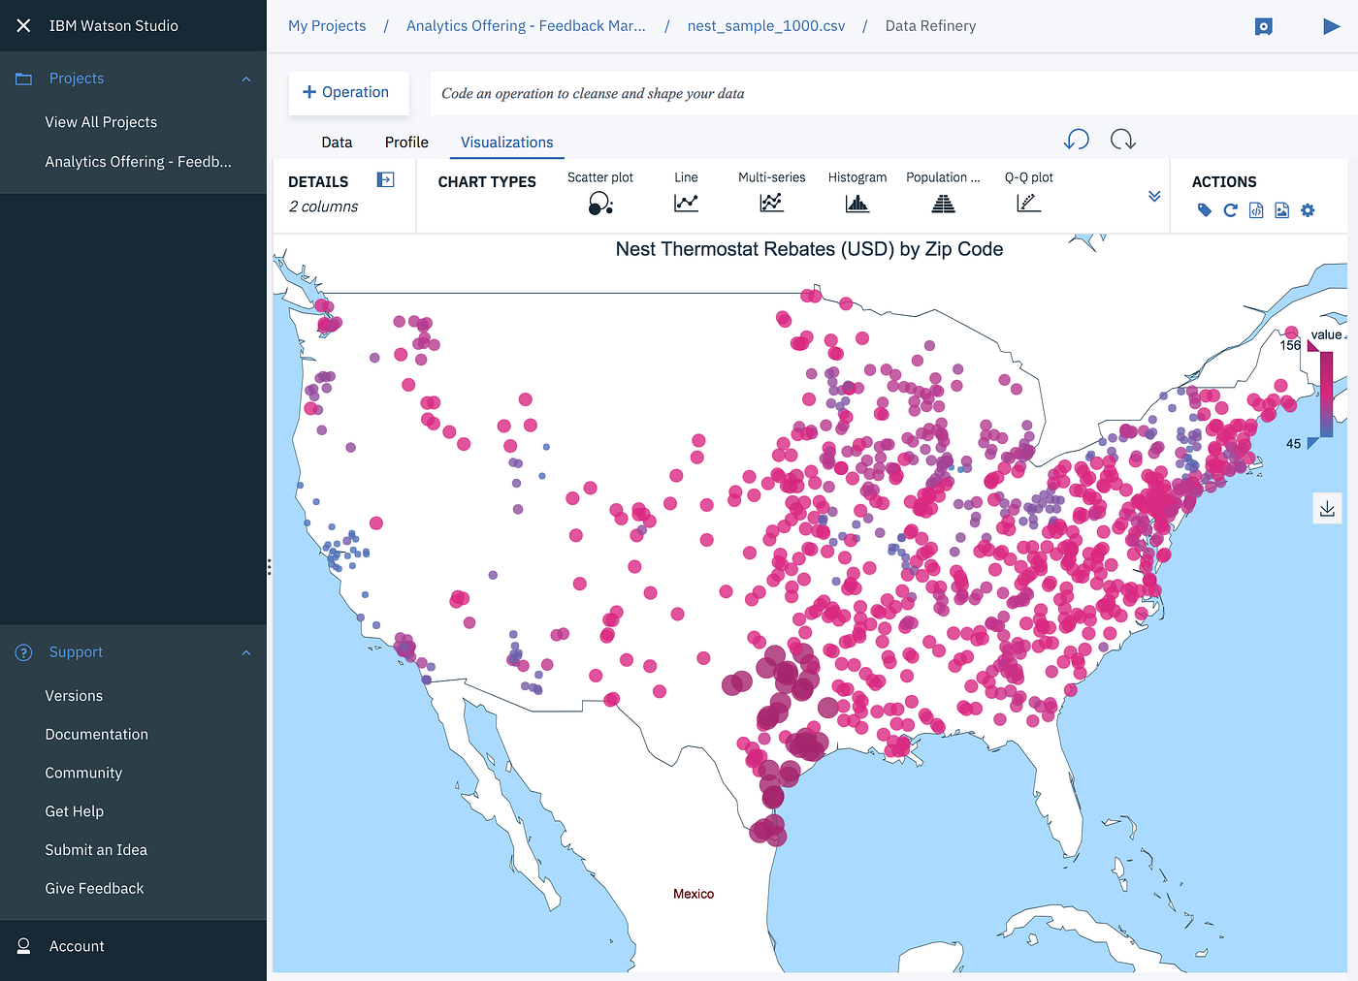Run the Data Refinery flow with play icon
1358x981 pixels.
point(1332,26)
